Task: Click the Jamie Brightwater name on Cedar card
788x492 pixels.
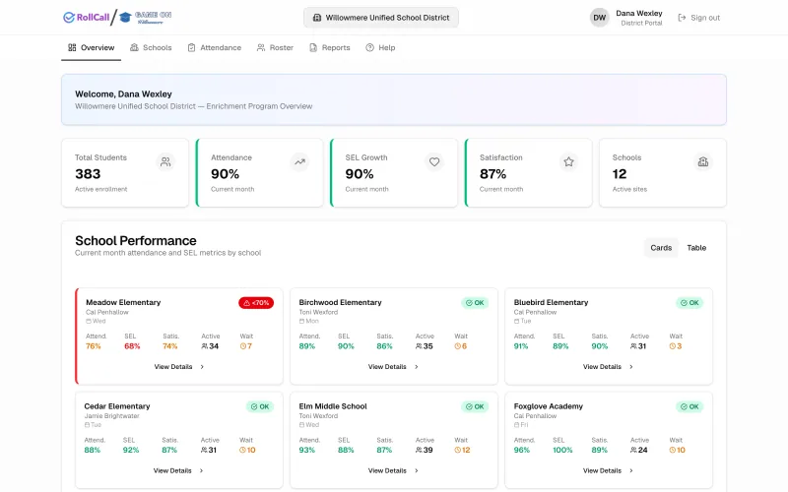Action: pyautogui.click(x=111, y=416)
